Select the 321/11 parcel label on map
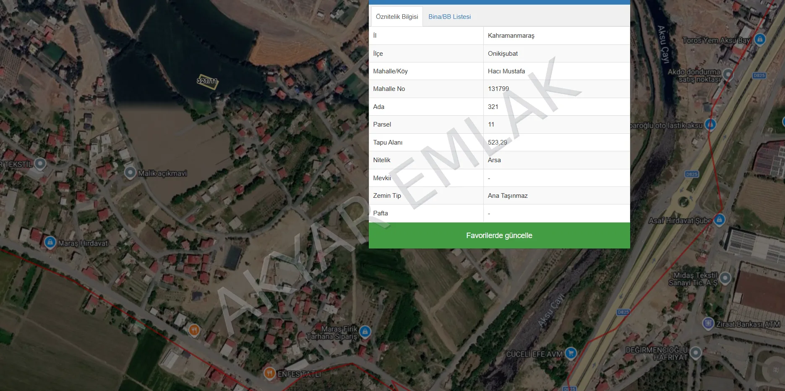 point(207,81)
